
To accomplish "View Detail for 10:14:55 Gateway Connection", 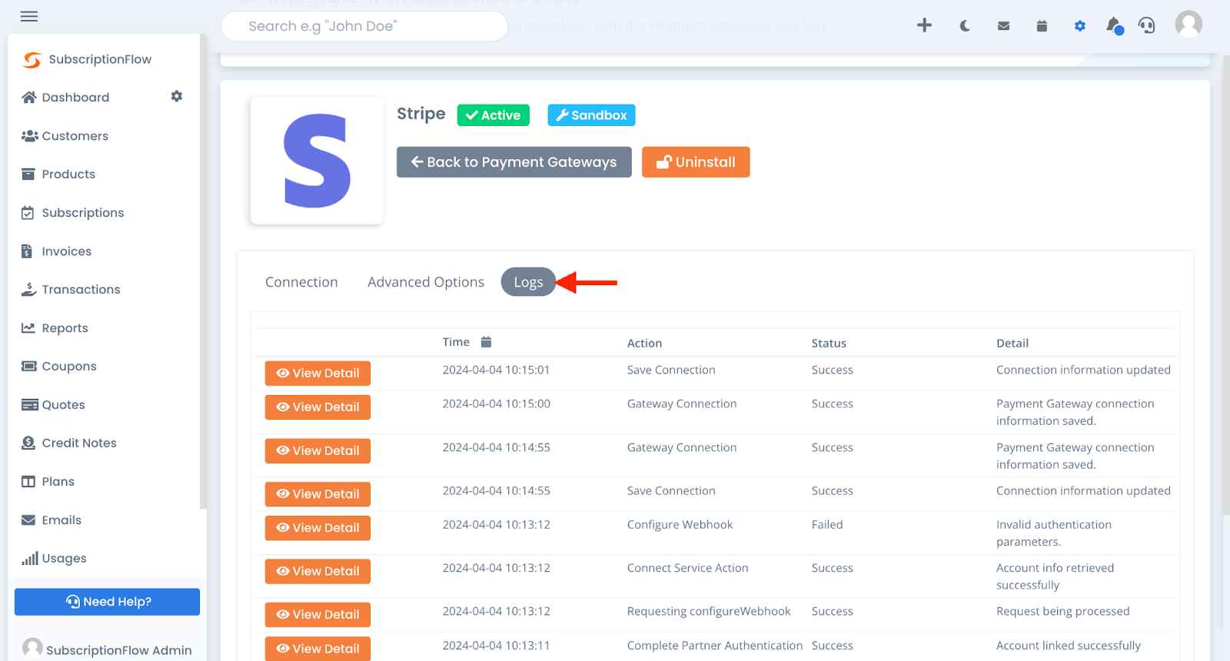I will [x=317, y=451].
